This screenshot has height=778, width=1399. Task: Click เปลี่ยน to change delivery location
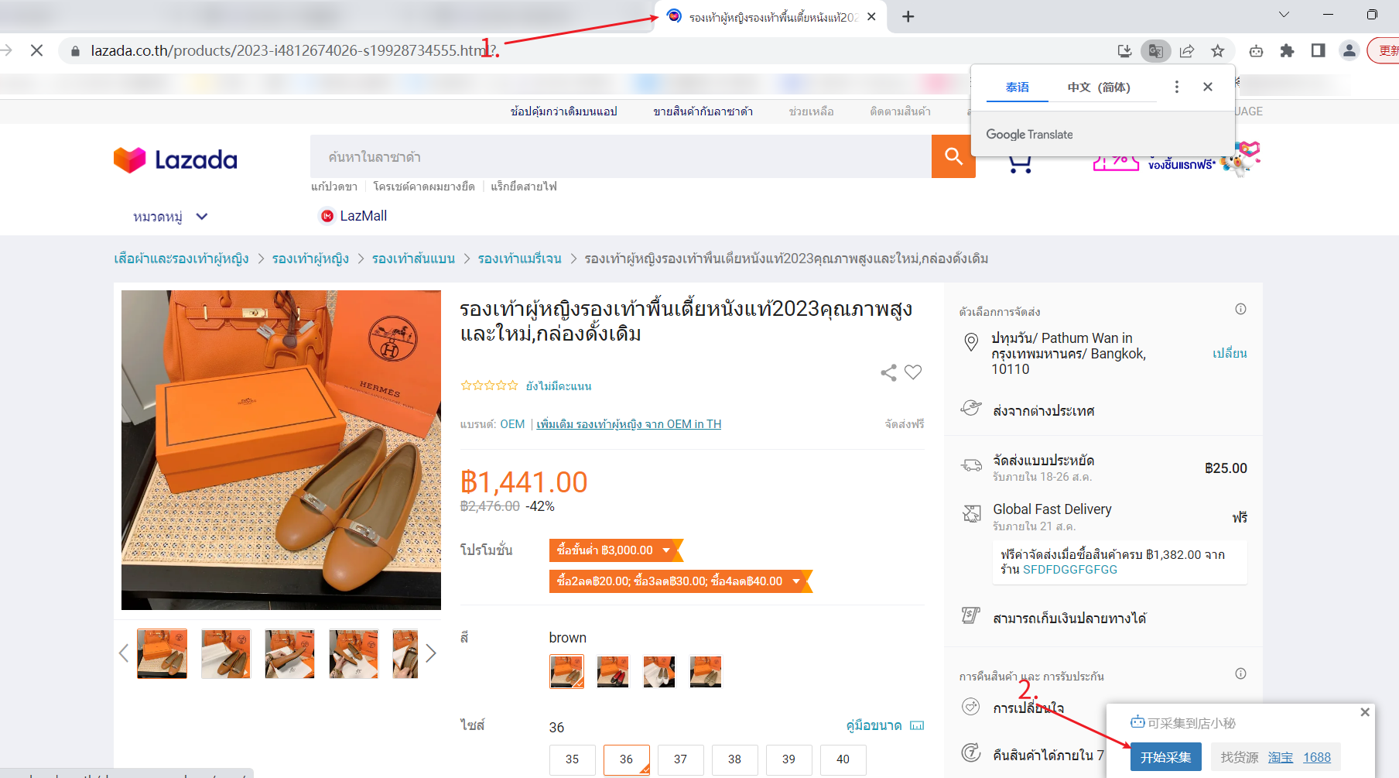[1230, 353]
